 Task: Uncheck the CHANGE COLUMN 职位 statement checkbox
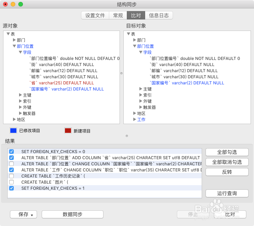[x=11, y=170]
